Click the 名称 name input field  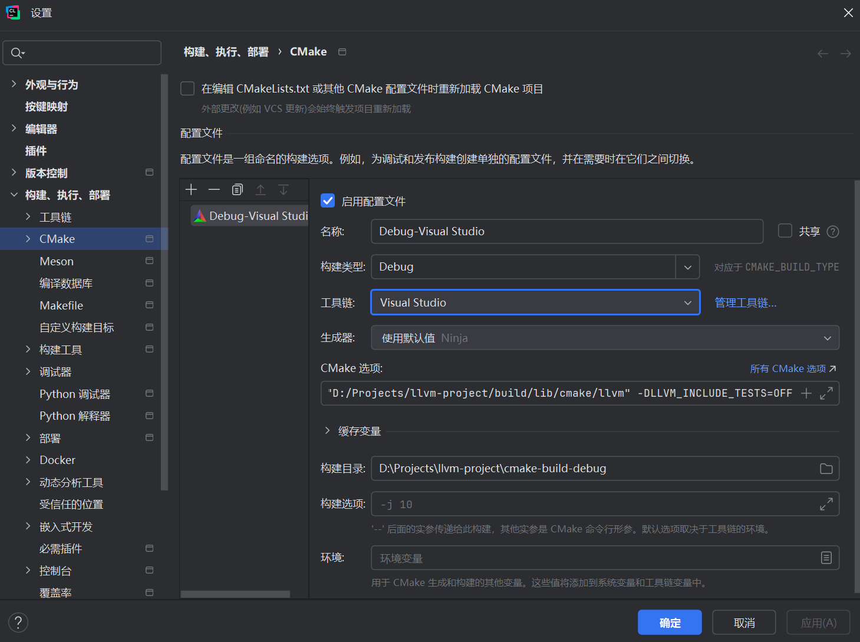tap(567, 232)
